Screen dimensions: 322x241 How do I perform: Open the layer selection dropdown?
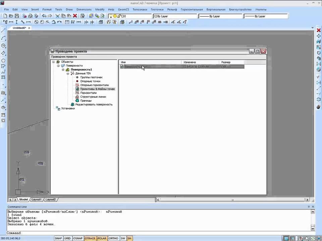(x=130, y=16)
